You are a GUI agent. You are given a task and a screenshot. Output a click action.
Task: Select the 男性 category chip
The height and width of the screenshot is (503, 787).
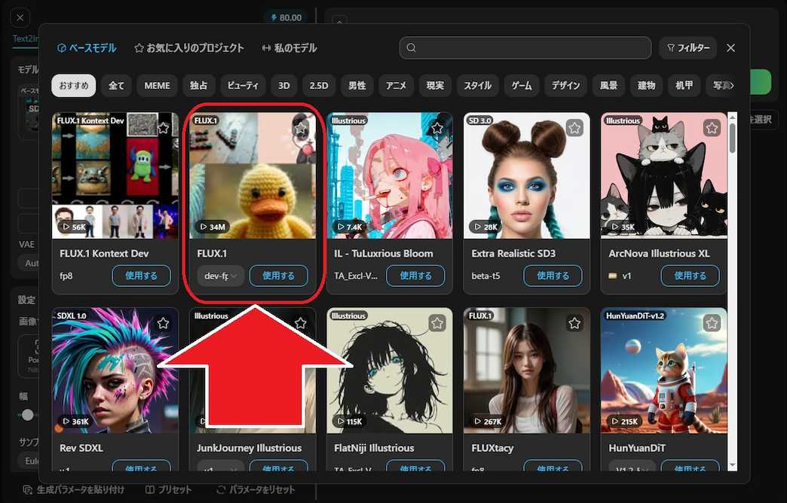point(357,85)
